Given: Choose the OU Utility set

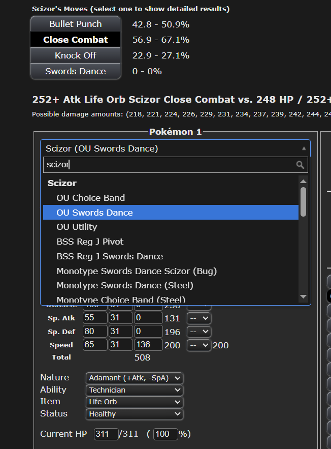Looking at the screenshot, I should pyautogui.click(x=171, y=227).
